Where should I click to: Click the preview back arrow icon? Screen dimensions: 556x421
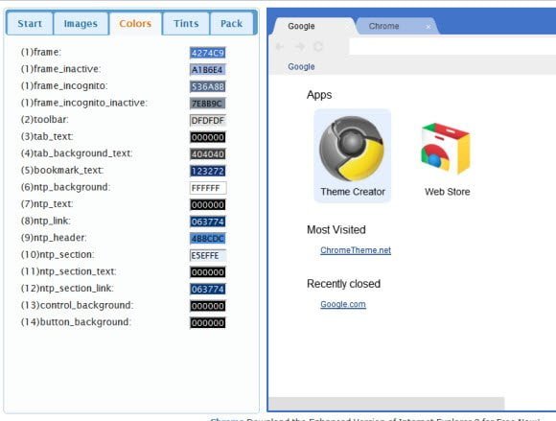pyautogui.click(x=279, y=46)
